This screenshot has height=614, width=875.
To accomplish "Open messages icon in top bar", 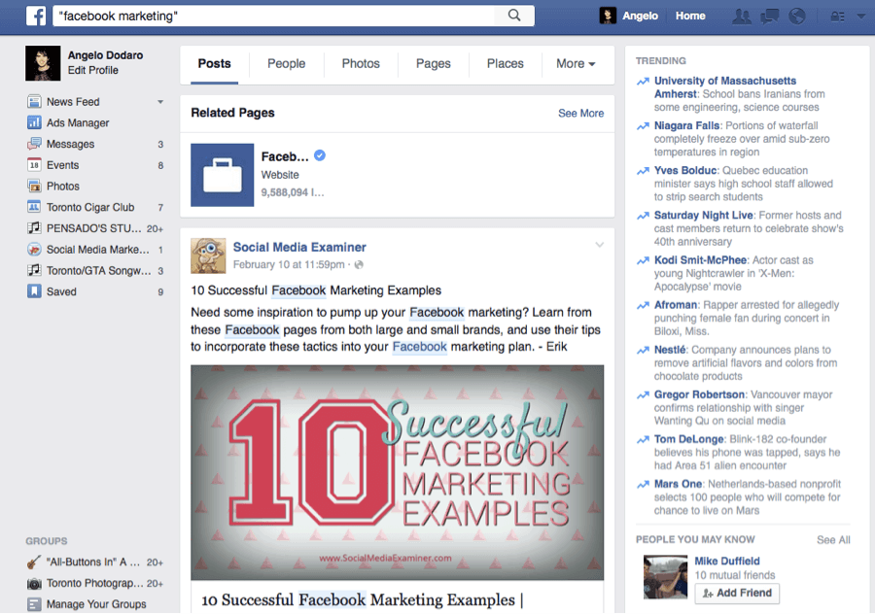I will pos(770,17).
